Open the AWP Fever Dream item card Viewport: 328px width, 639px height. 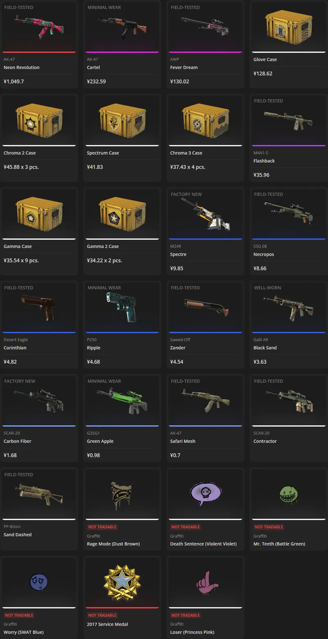tap(205, 44)
